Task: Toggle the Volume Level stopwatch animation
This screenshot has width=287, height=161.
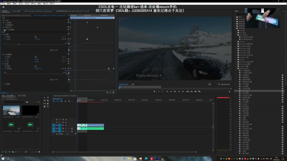Action: [x=6, y=39]
